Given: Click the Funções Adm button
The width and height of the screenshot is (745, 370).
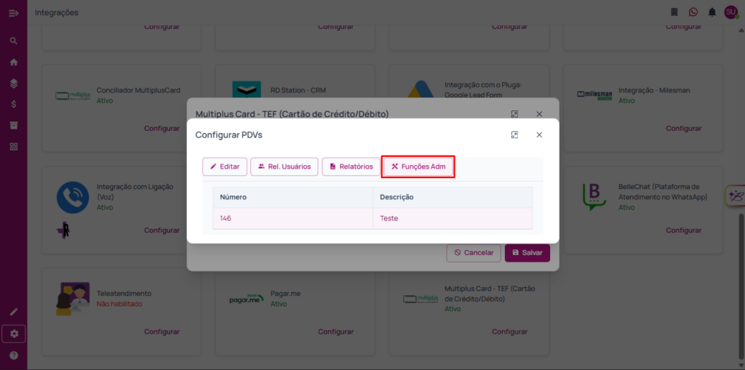Looking at the screenshot, I should (418, 166).
